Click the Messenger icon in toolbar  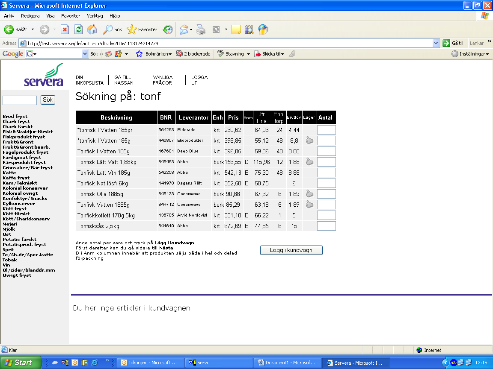263,29
